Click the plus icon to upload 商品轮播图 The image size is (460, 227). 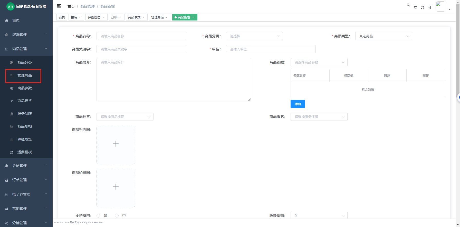click(116, 187)
